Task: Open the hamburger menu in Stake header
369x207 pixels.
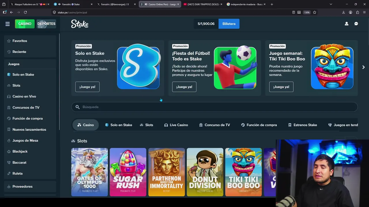Action: pos(7,24)
